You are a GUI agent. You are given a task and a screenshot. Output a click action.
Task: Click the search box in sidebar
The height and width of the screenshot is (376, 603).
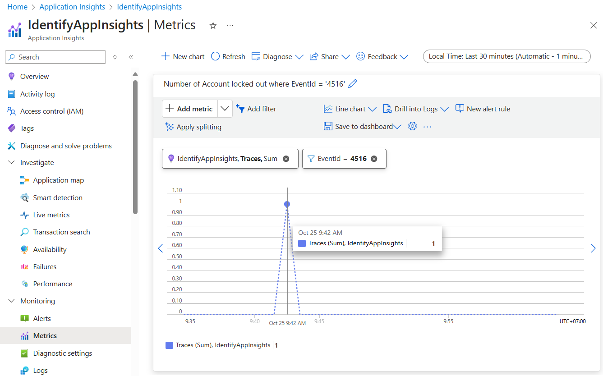click(x=55, y=57)
